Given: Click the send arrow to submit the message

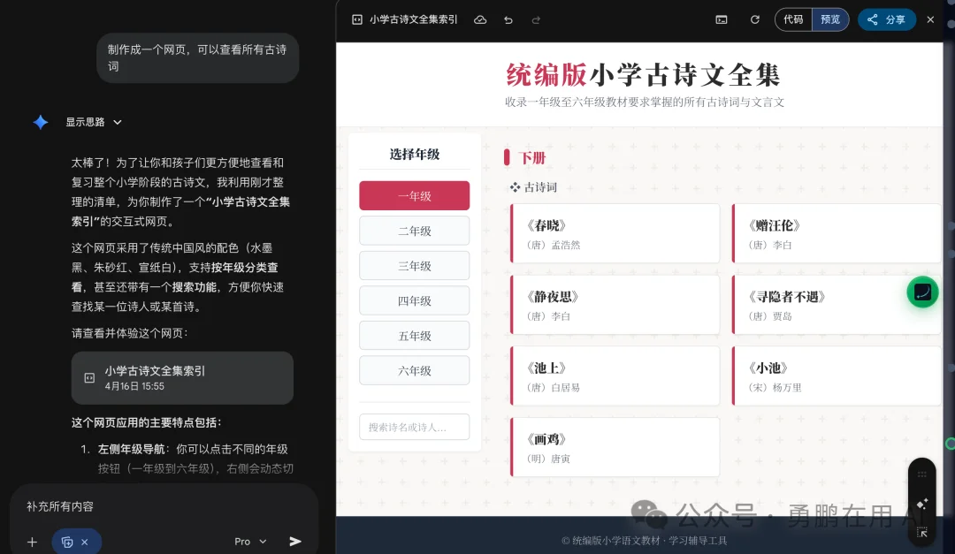Looking at the screenshot, I should 295,541.
